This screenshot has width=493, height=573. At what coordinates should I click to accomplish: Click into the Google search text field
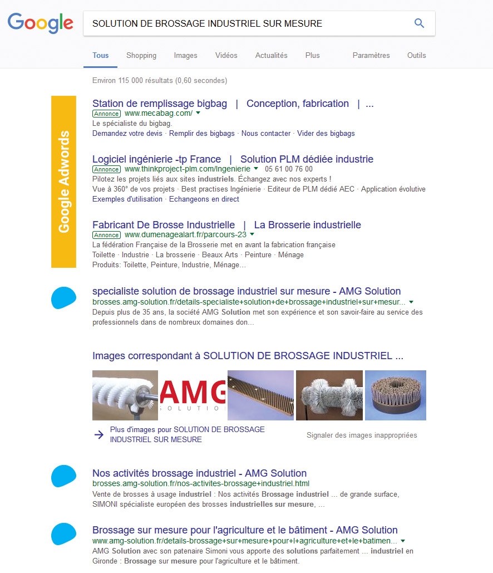coord(245,23)
